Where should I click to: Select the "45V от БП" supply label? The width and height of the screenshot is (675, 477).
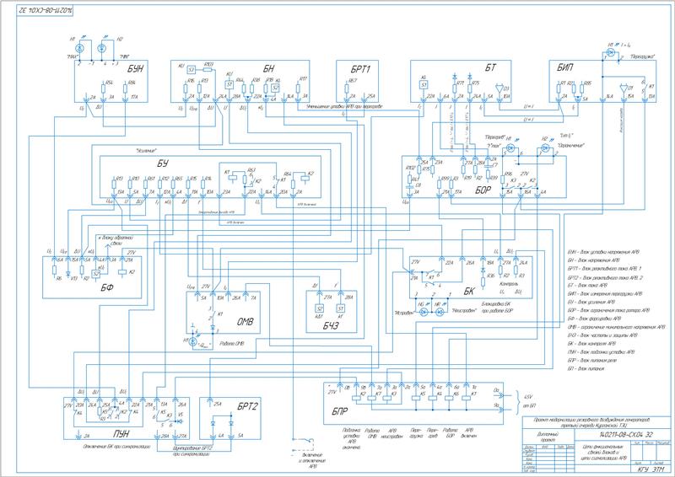pyautogui.click(x=528, y=401)
